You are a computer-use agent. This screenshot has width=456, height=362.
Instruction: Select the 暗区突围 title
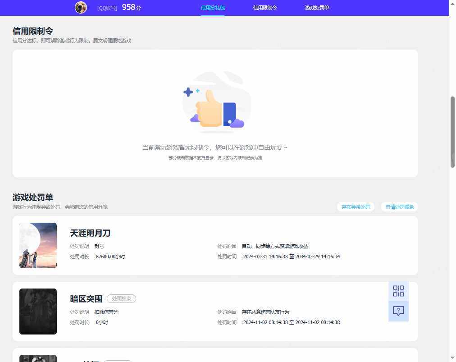tap(86, 299)
